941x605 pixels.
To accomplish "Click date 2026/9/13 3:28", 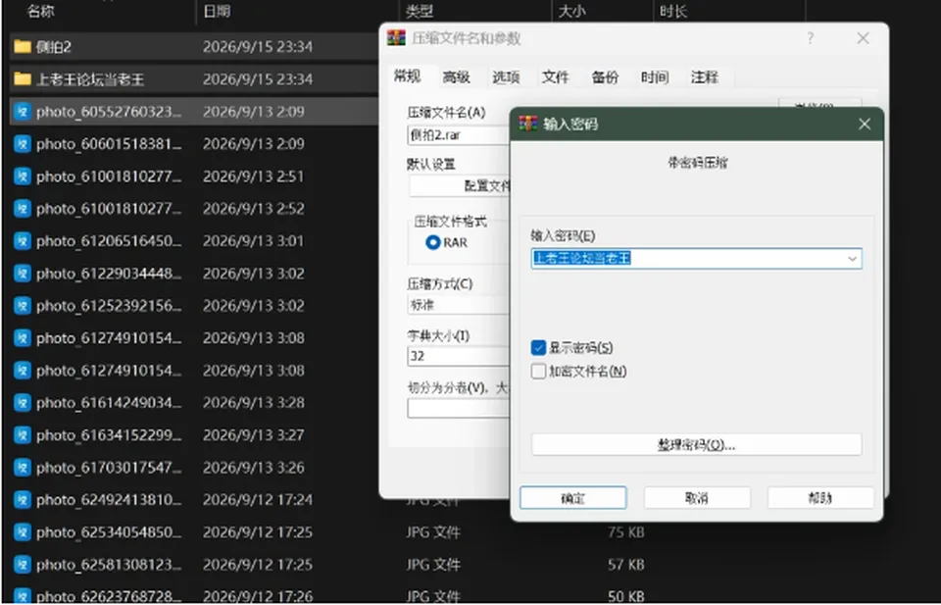I will point(253,403).
